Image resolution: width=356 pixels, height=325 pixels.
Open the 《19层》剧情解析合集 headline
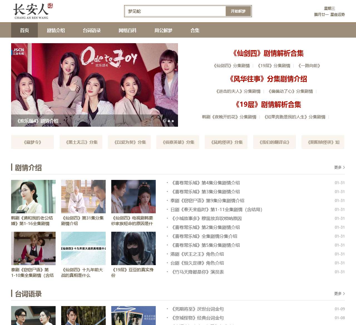coord(267,104)
